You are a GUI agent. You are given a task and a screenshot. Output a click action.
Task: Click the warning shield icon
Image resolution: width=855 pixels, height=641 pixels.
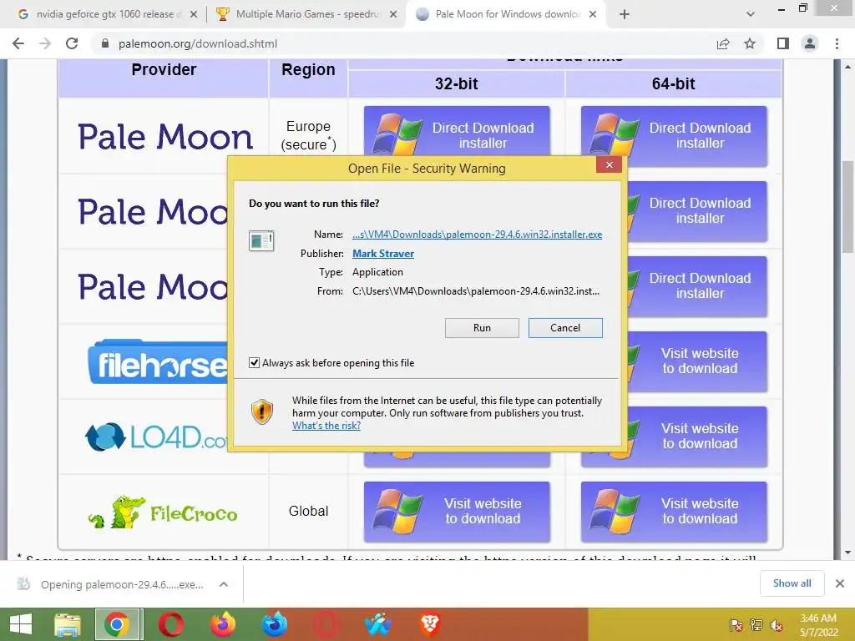pyautogui.click(x=261, y=411)
